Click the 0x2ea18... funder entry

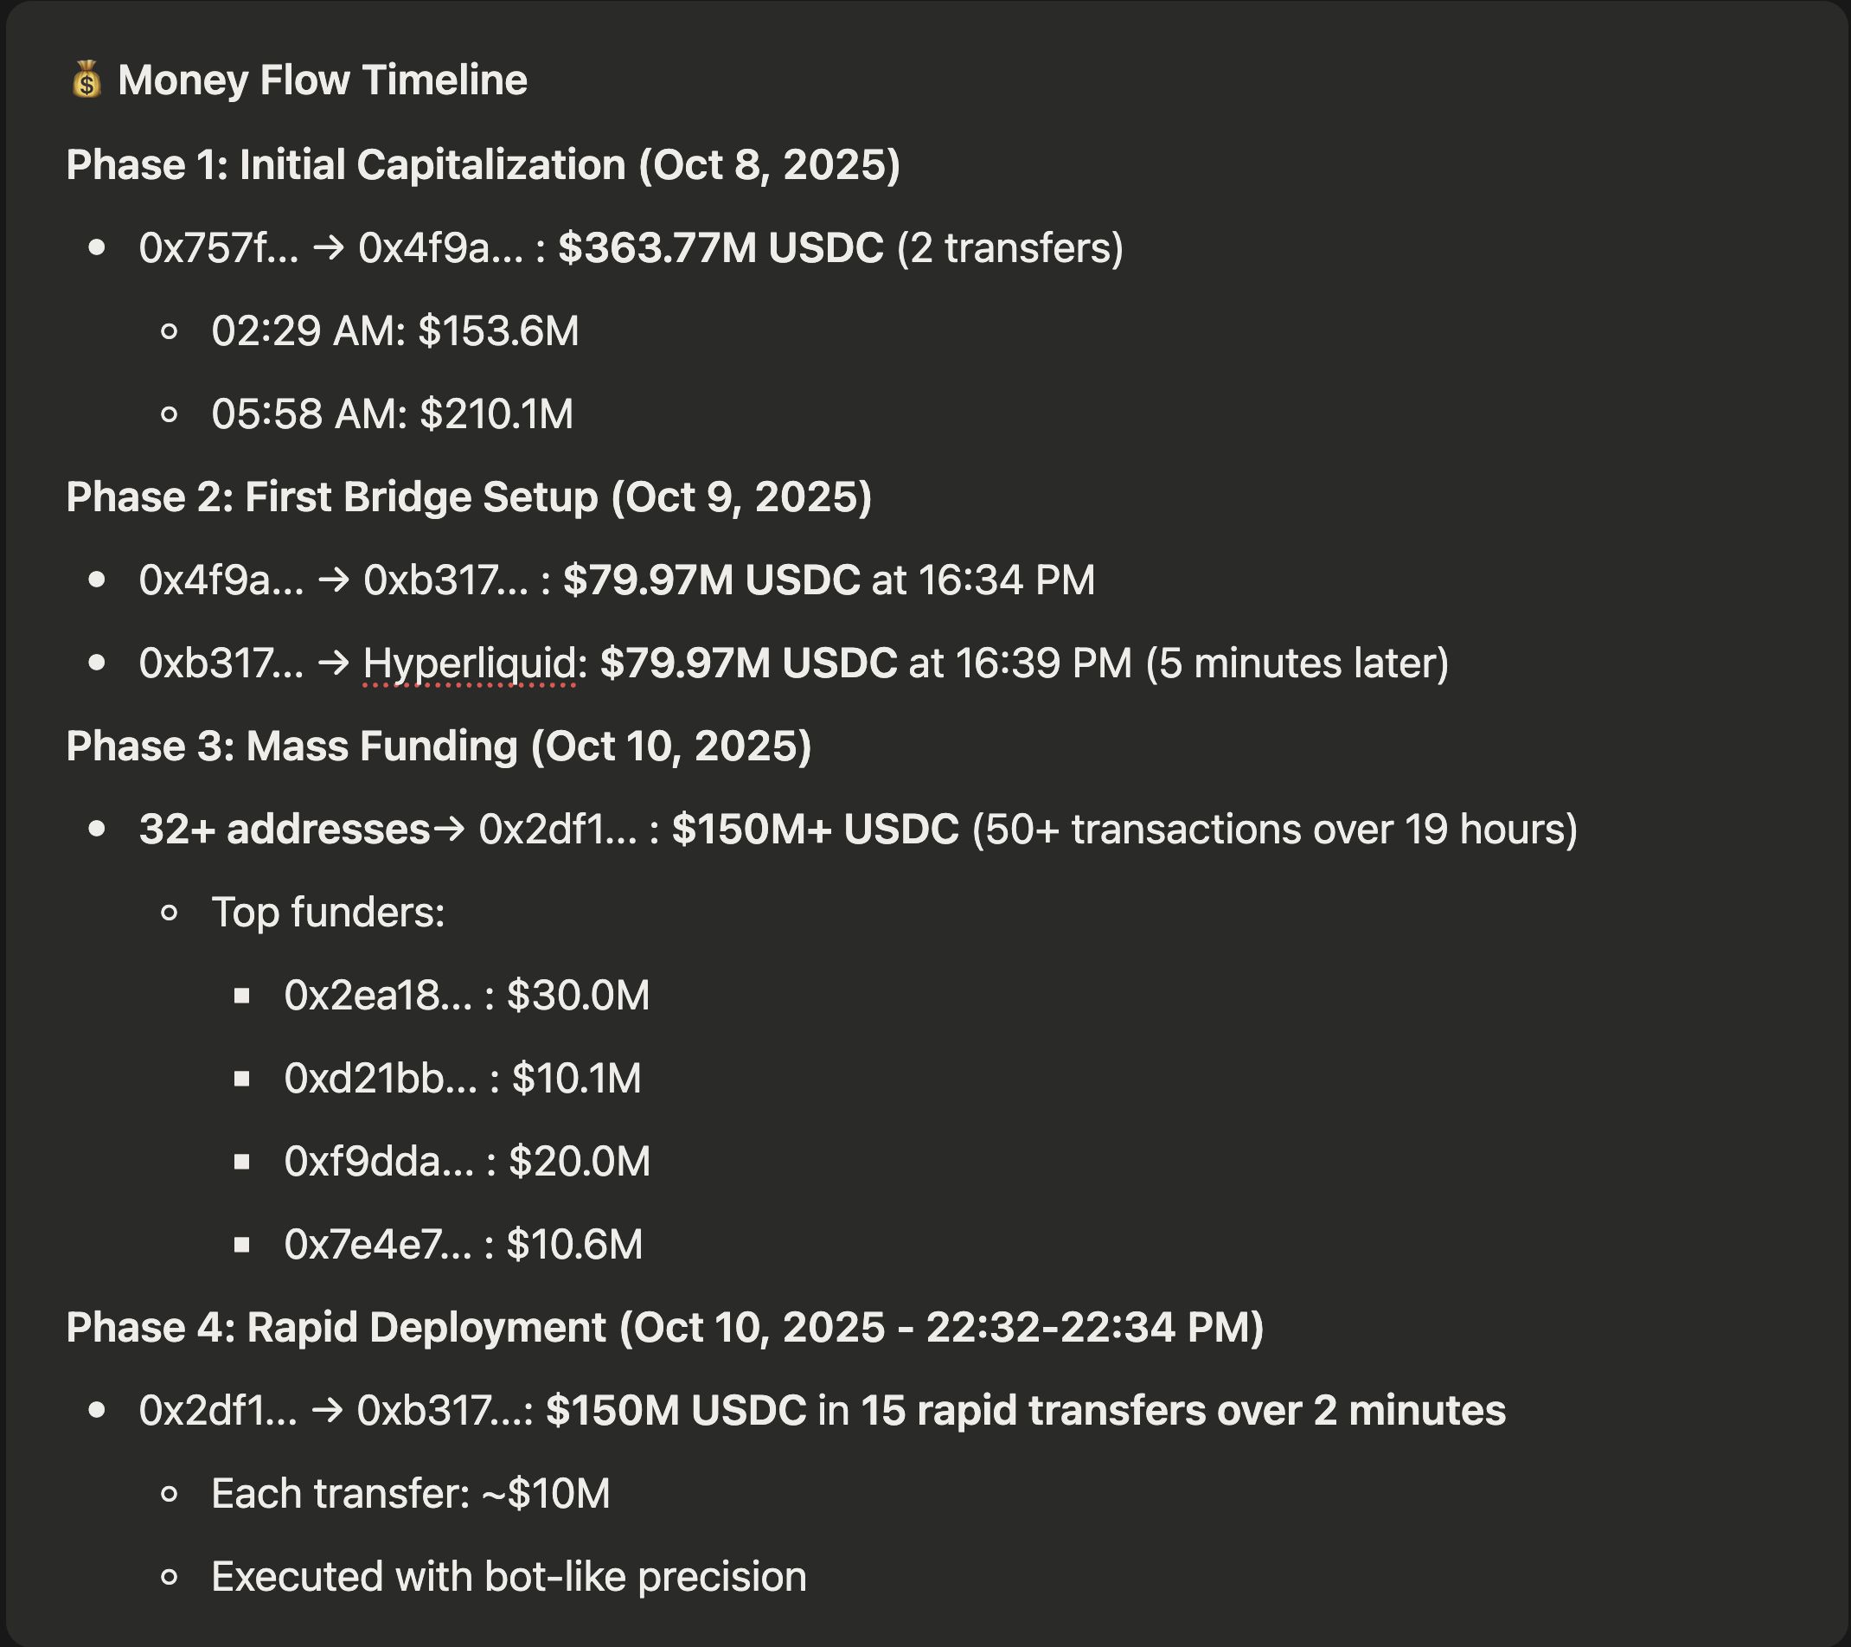[466, 996]
